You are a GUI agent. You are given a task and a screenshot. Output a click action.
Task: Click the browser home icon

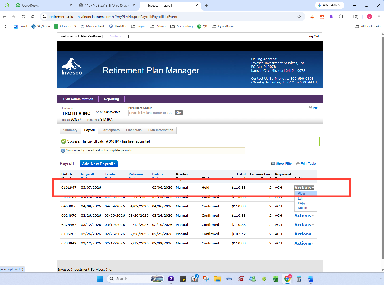33,17
